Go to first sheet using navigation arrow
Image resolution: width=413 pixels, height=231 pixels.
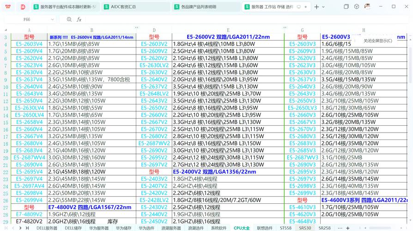(x=6, y=228)
